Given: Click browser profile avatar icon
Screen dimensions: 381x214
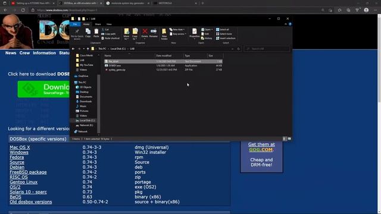Looking at the screenshot, I should pos(367,10).
